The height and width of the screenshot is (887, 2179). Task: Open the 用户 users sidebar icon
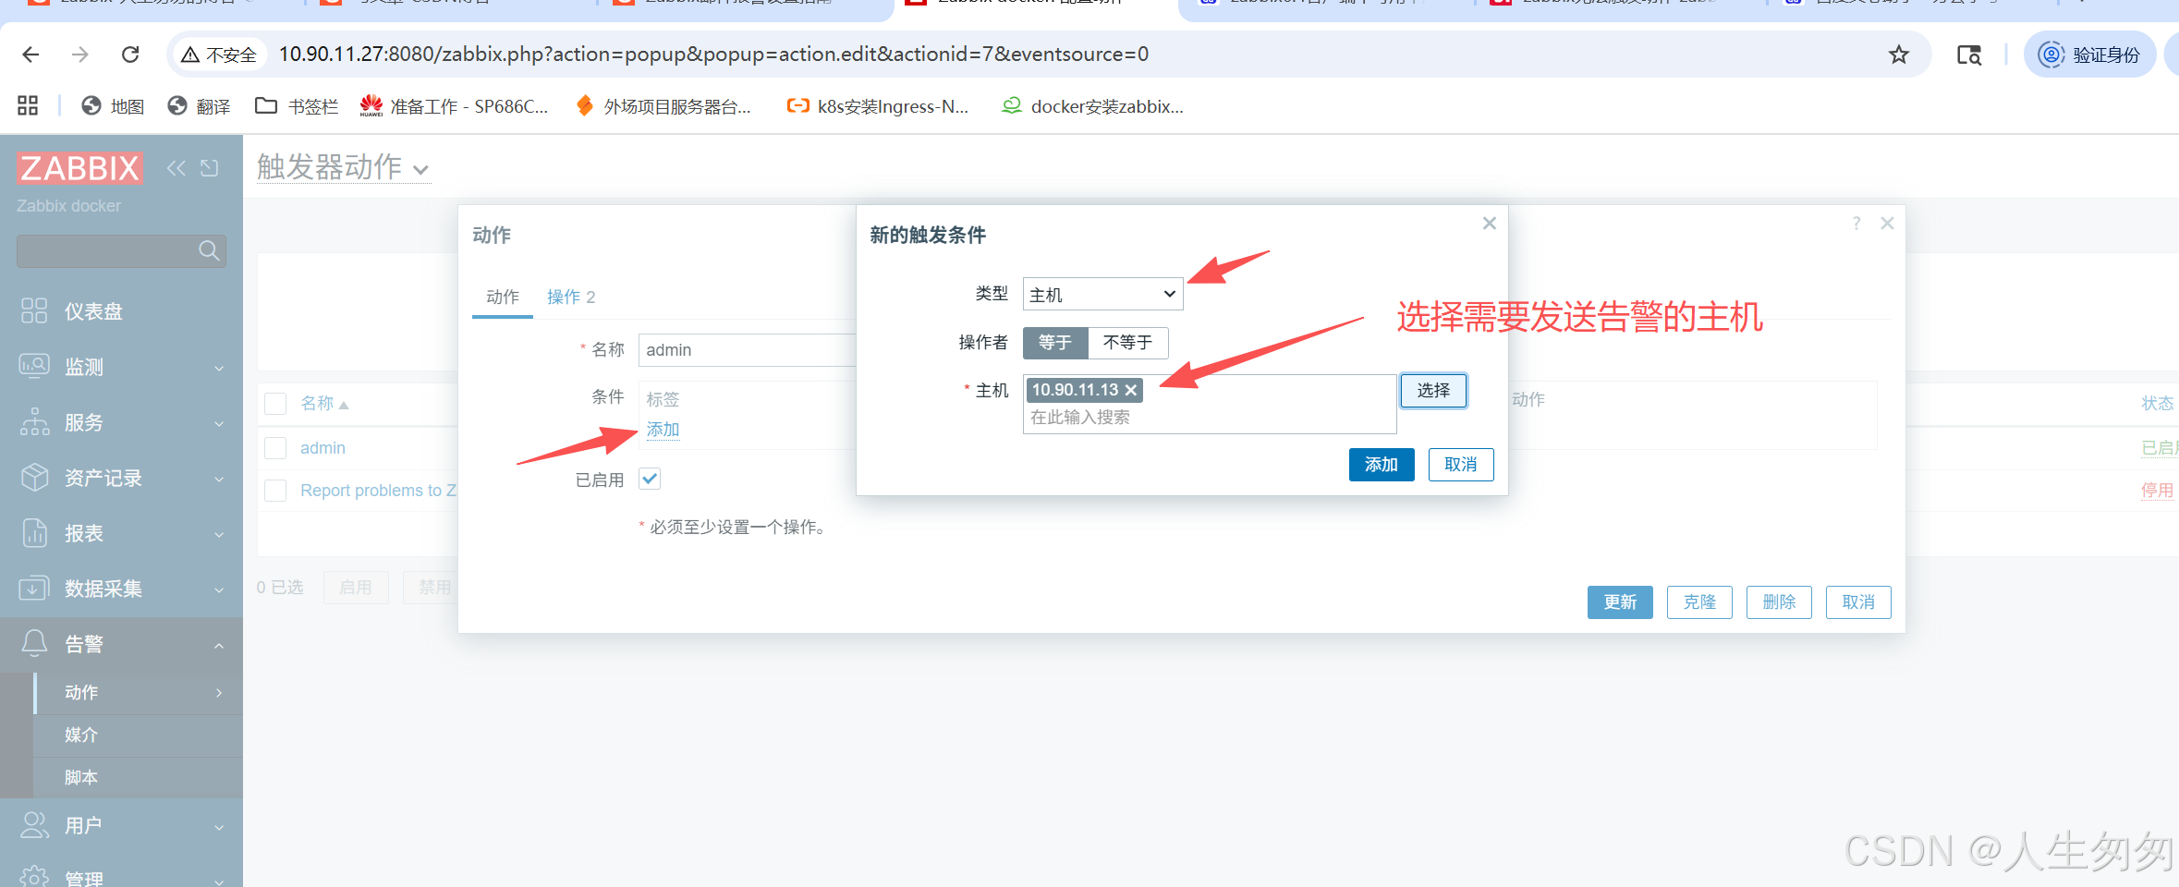(34, 825)
